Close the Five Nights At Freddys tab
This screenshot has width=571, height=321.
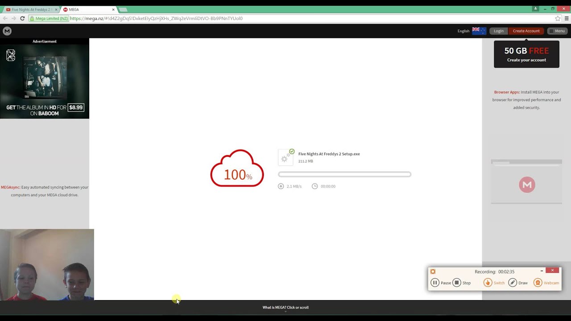[x=56, y=9]
